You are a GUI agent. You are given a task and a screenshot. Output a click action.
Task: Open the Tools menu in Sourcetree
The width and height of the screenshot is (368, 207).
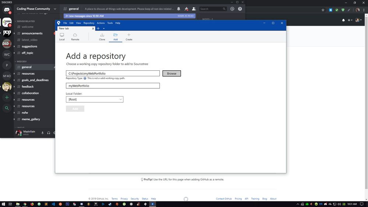coord(110,23)
